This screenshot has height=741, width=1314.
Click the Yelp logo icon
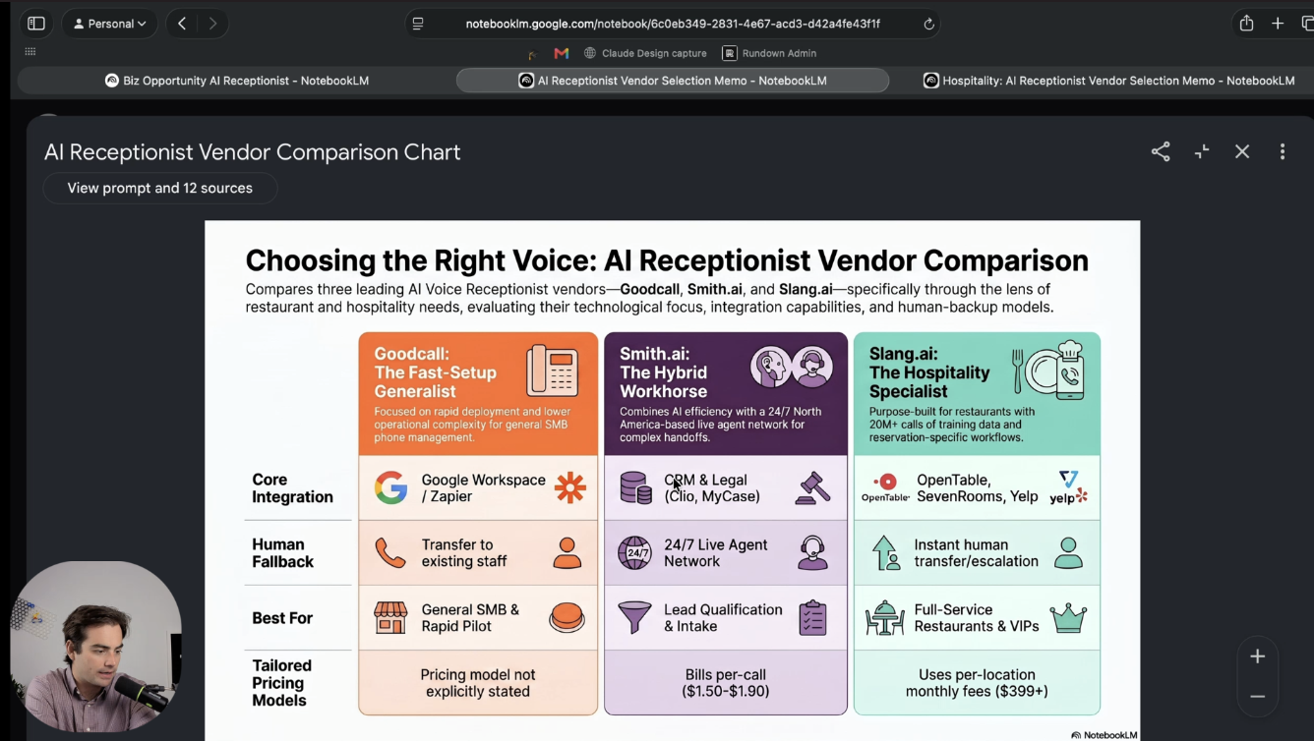point(1068,487)
